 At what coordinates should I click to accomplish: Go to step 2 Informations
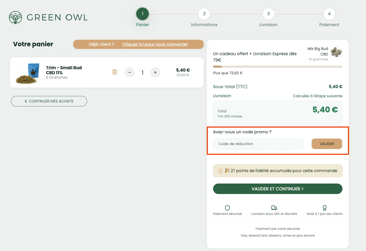(x=204, y=14)
